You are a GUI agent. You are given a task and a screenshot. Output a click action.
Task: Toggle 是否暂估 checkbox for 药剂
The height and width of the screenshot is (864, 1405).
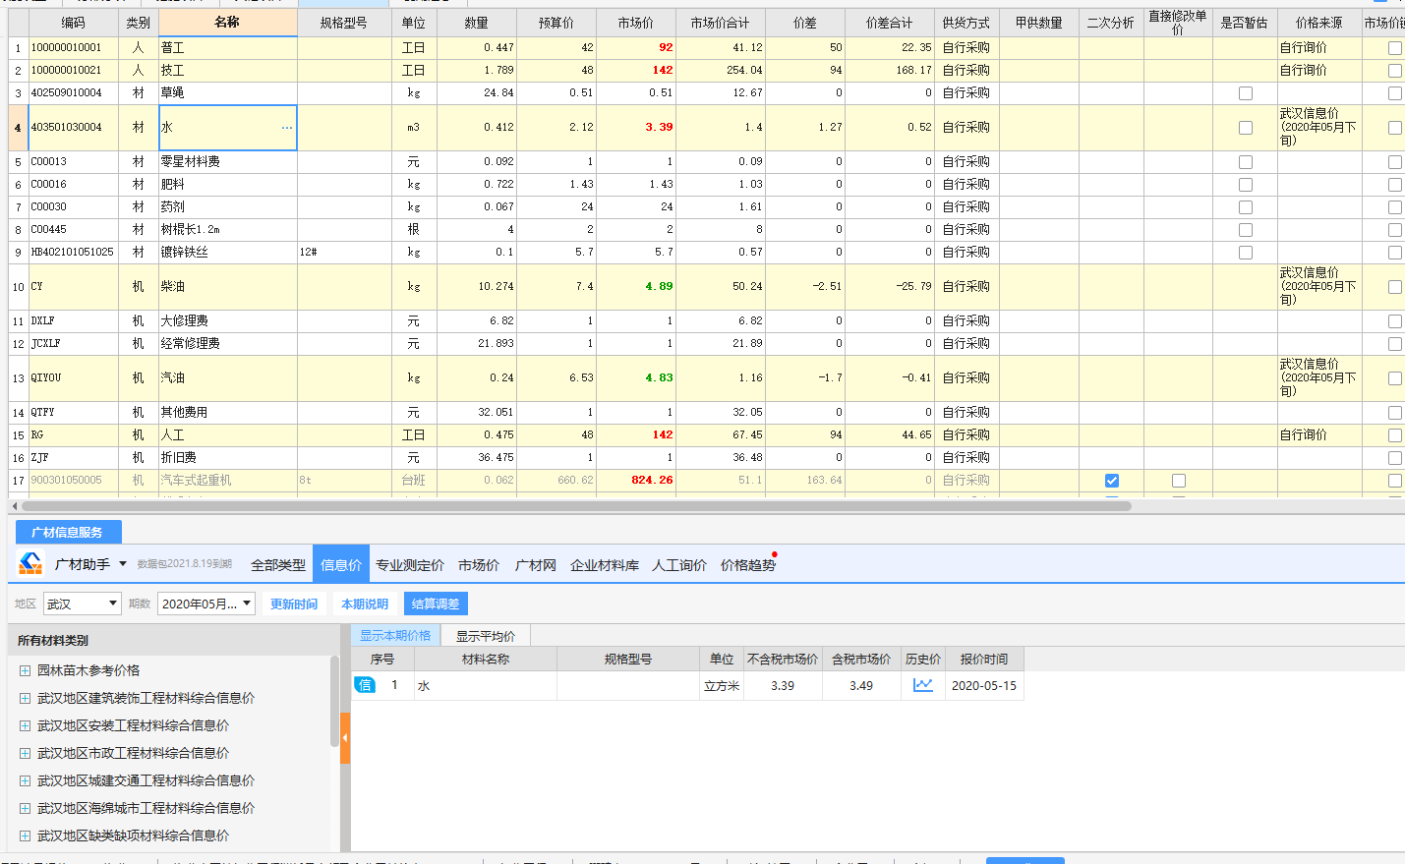point(1246,207)
